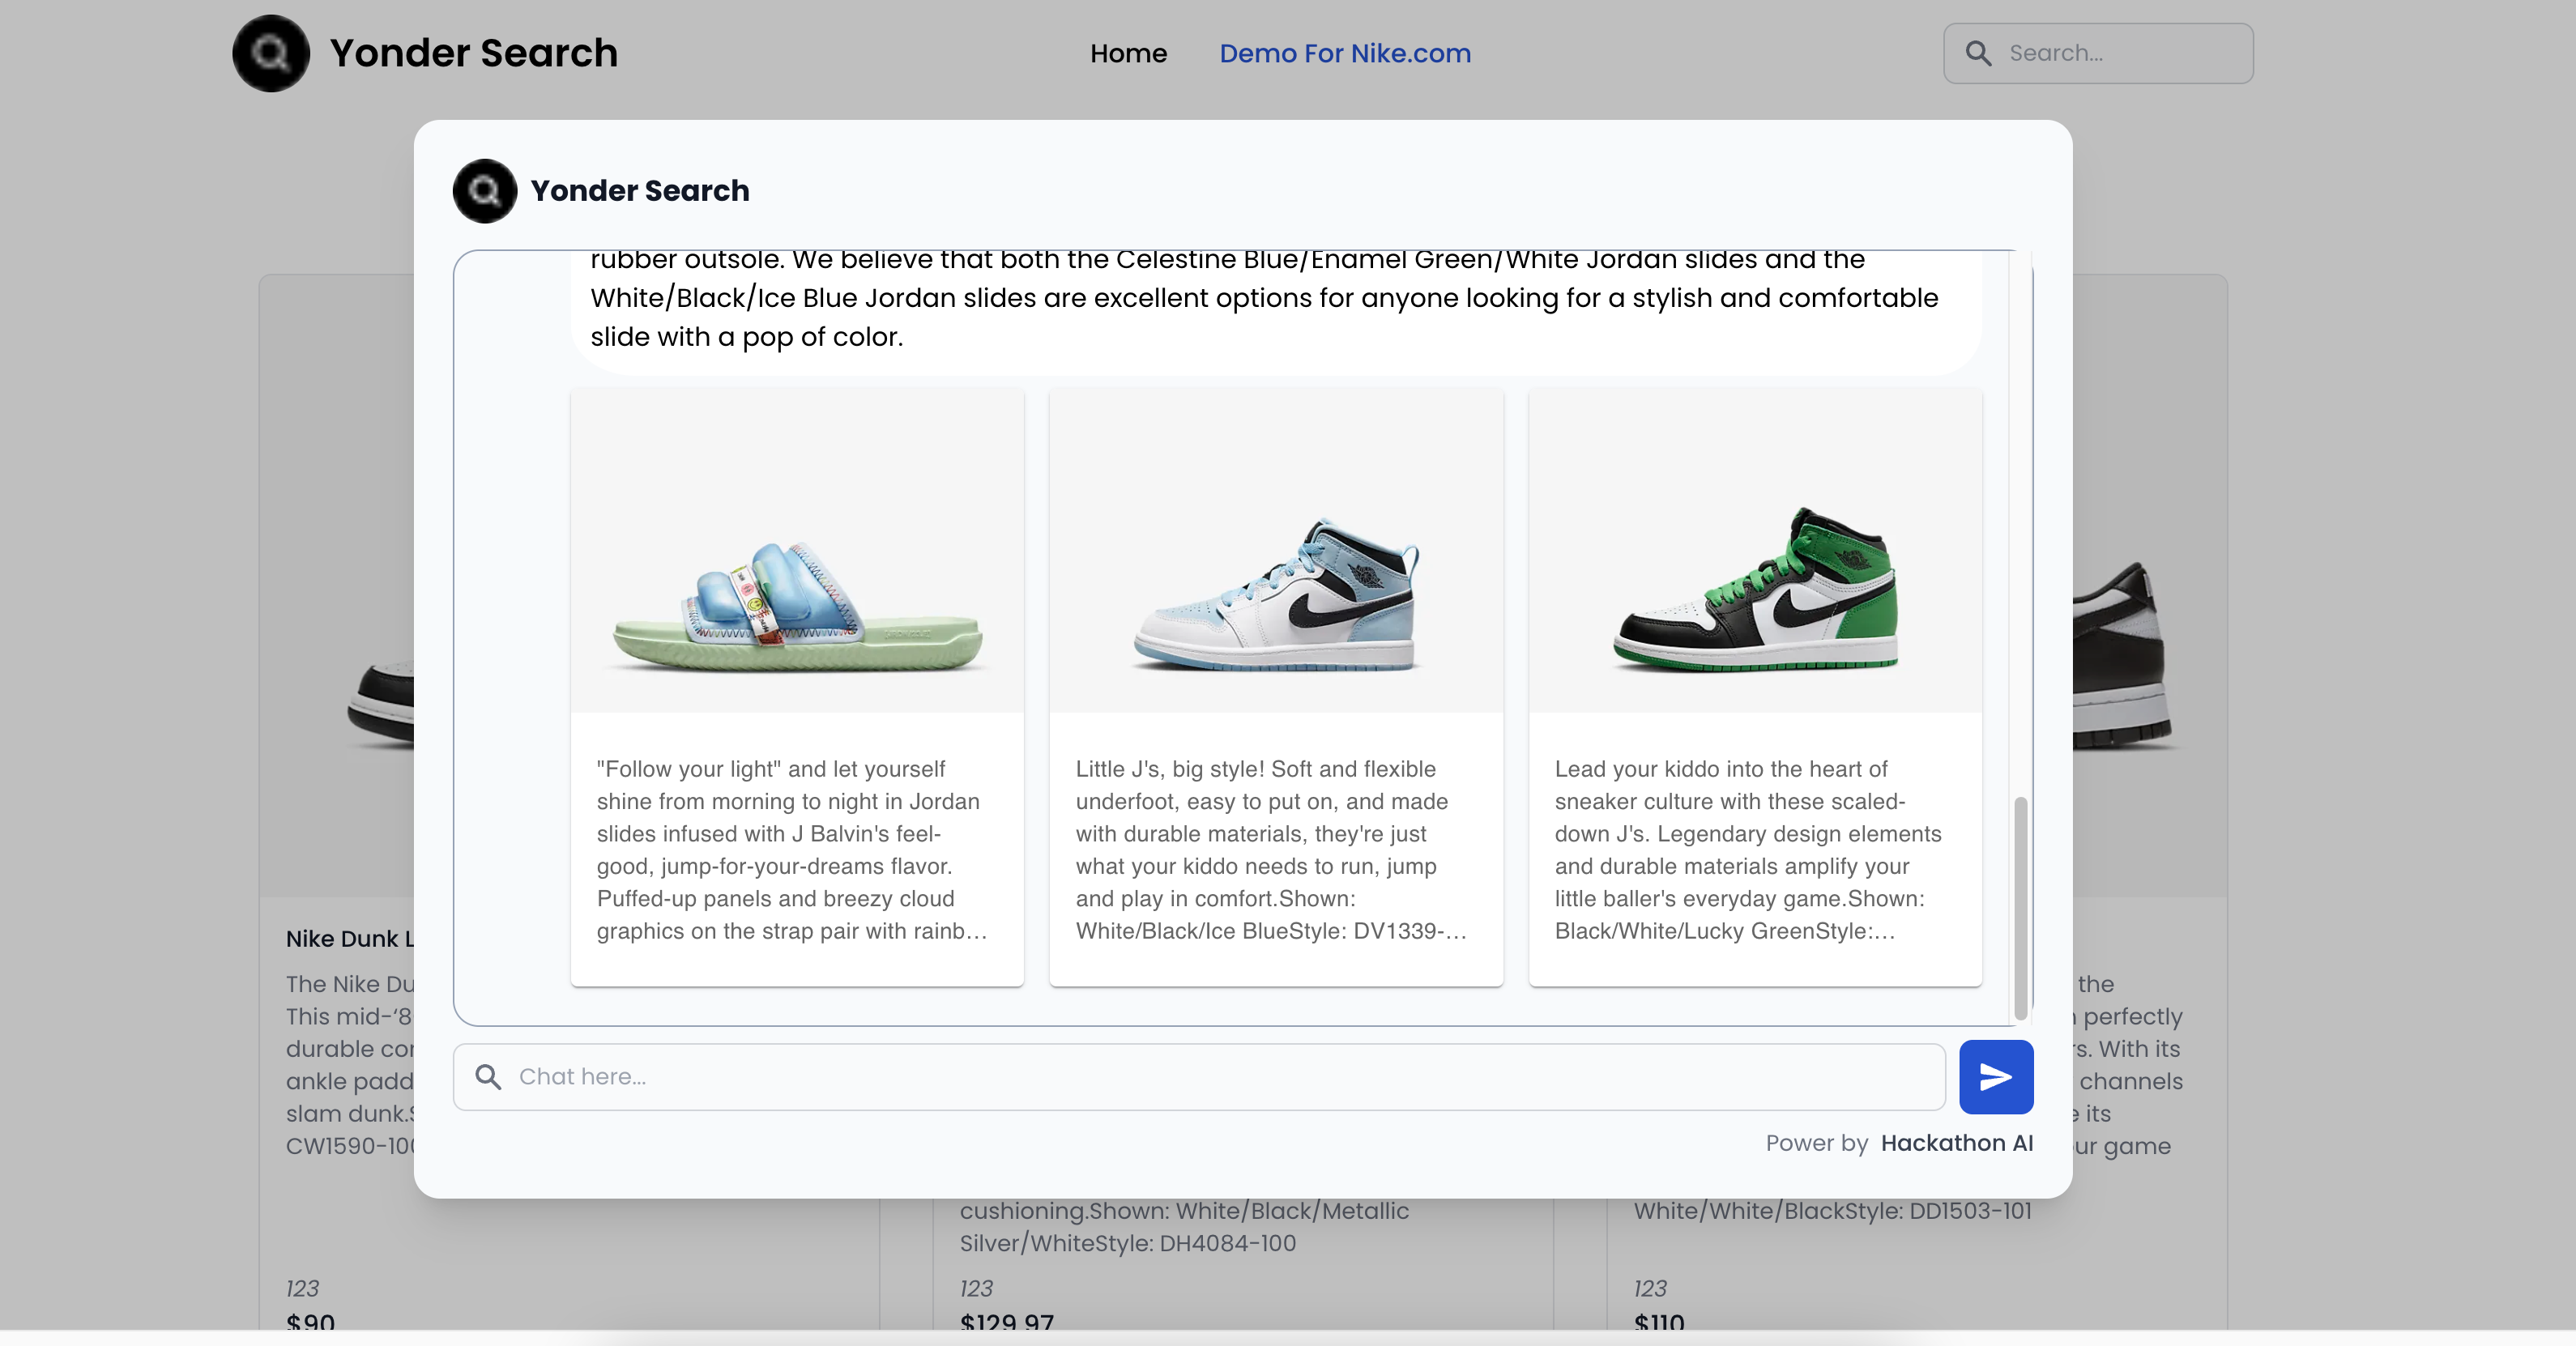Click the chat response message bubble text
This screenshot has width=2576, height=1346.
click(x=1264, y=298)
